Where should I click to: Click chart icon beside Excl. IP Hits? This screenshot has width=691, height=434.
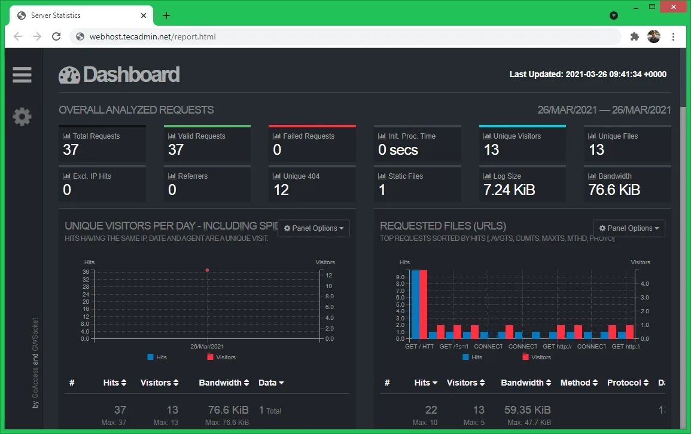coord(66,176)
